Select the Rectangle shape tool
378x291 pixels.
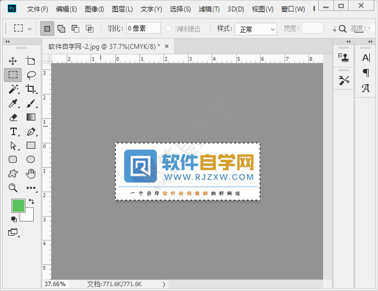coord(31,145)
